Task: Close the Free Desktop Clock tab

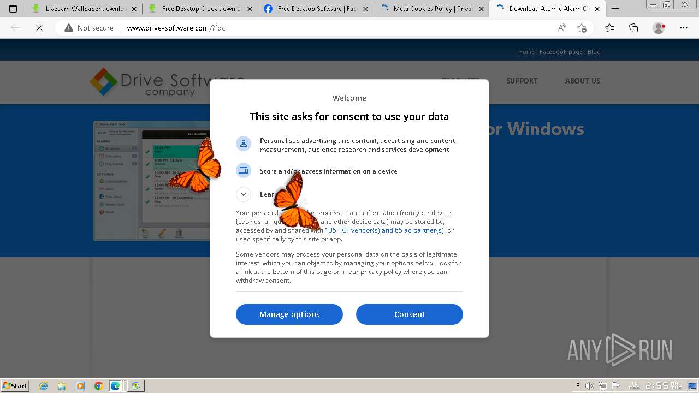Action: (x=250, y=9)
